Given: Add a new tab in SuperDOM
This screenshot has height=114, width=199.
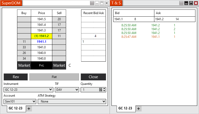Looking at the screenshot, I should point(29,109).
